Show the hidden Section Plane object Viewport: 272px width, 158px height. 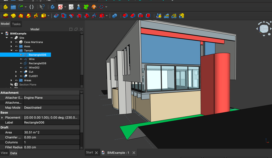11,85
